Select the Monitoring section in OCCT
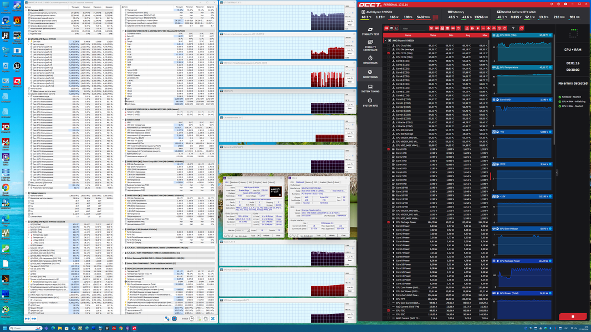591x332 pixels. [370, 74]
